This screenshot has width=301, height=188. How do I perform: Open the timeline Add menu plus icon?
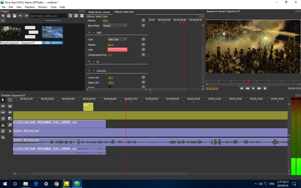(3, 137)
